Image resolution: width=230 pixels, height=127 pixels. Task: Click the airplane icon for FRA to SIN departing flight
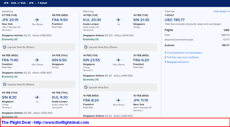(x=37, y=60)
